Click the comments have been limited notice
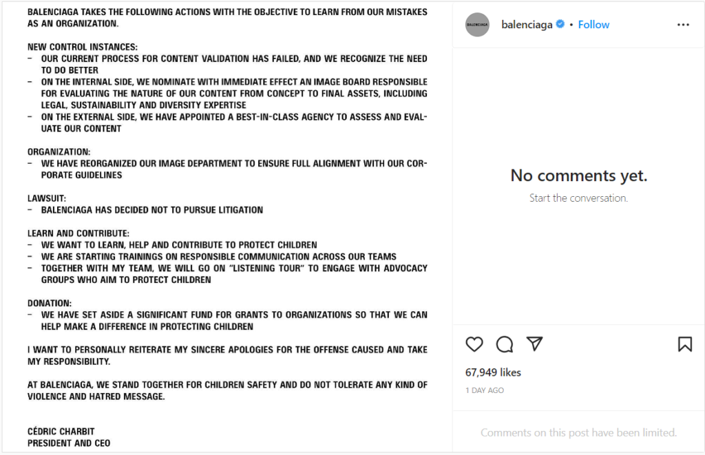705x455 pixels. 578,432
